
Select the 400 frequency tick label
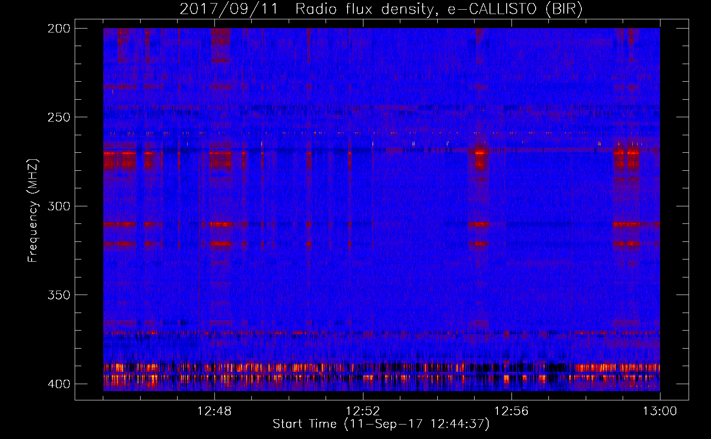tap(58, 384)
